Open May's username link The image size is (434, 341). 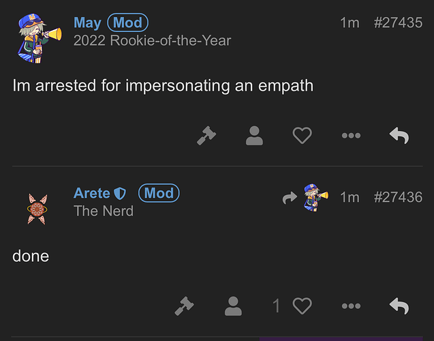coord(87,23)
